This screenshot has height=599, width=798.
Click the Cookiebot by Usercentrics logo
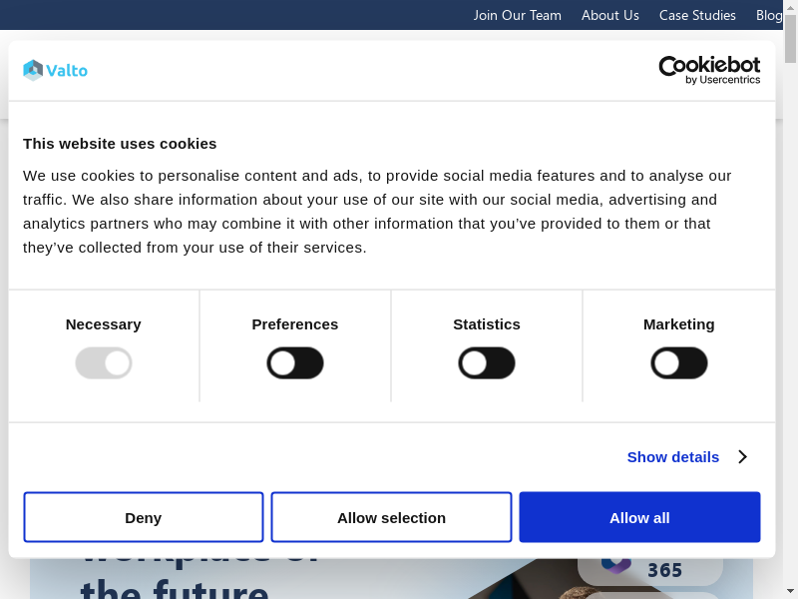tap(709, 70)
